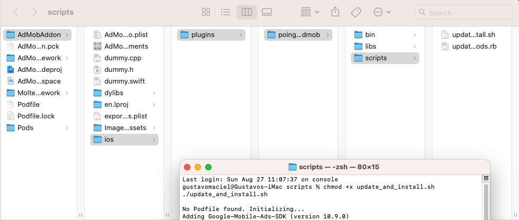Select the dummy.swift file
This screenshot has width=519, height=220.
point(125,81)
